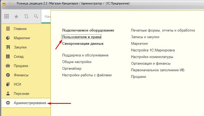Viewport: 204px width, 116px height.
Task: Select the Склад section
Action: 26,56
